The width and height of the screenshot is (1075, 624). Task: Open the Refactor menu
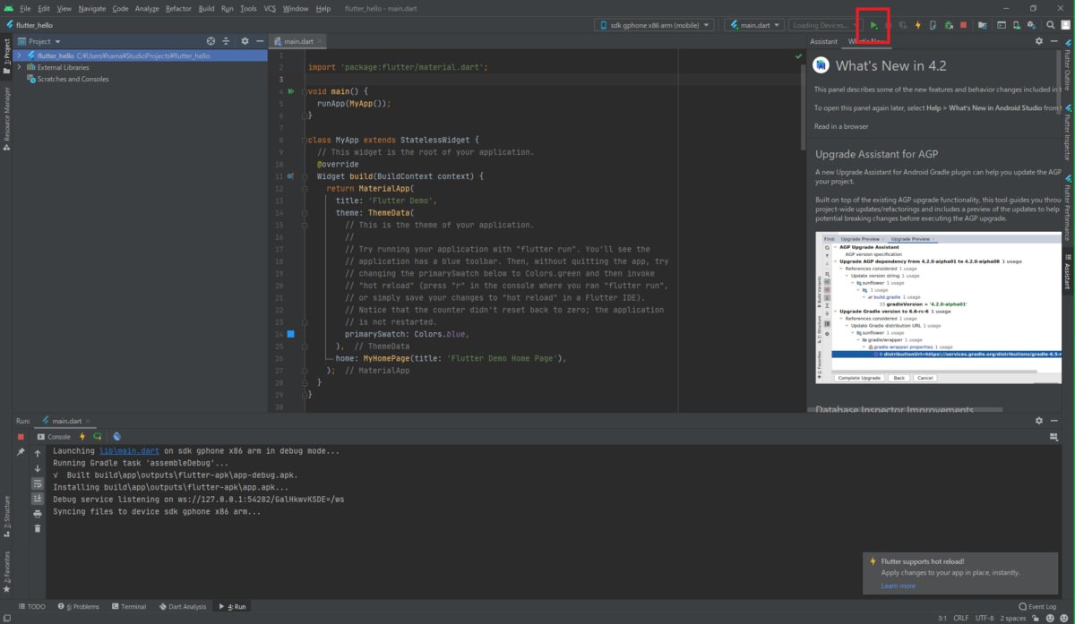coord(178,8)
